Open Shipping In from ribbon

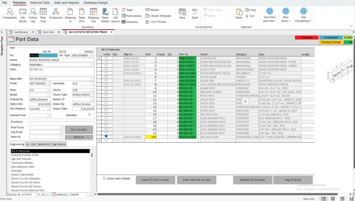coord(70,15)
